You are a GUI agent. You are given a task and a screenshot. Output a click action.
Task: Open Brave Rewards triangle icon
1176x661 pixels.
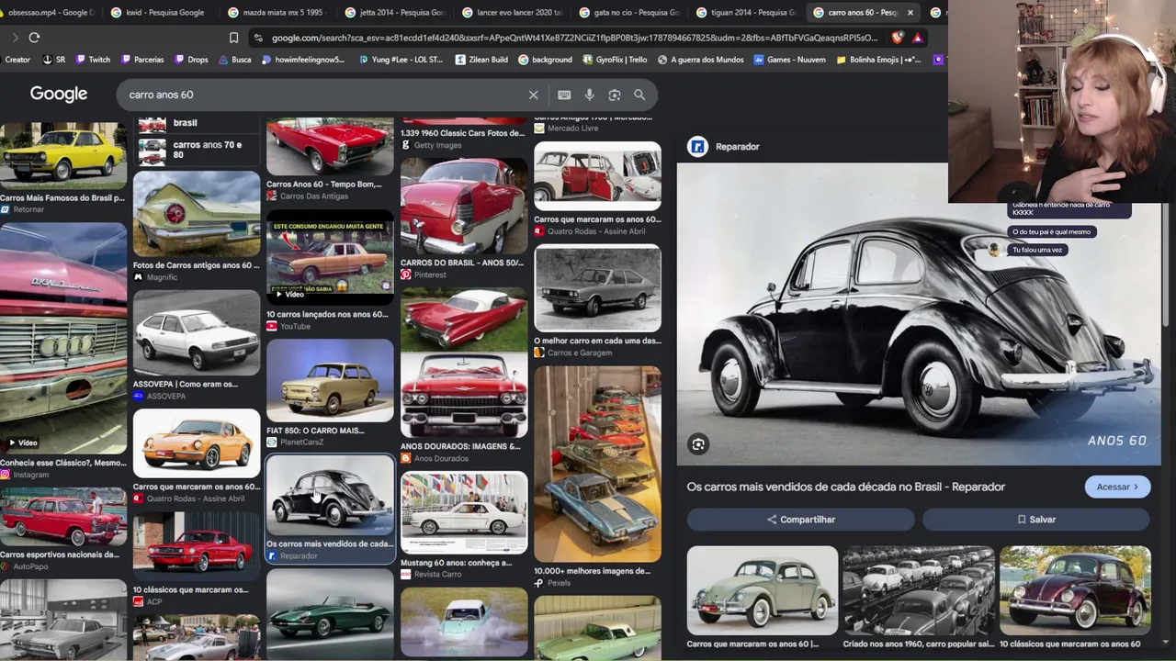click(x=918, y=38)
